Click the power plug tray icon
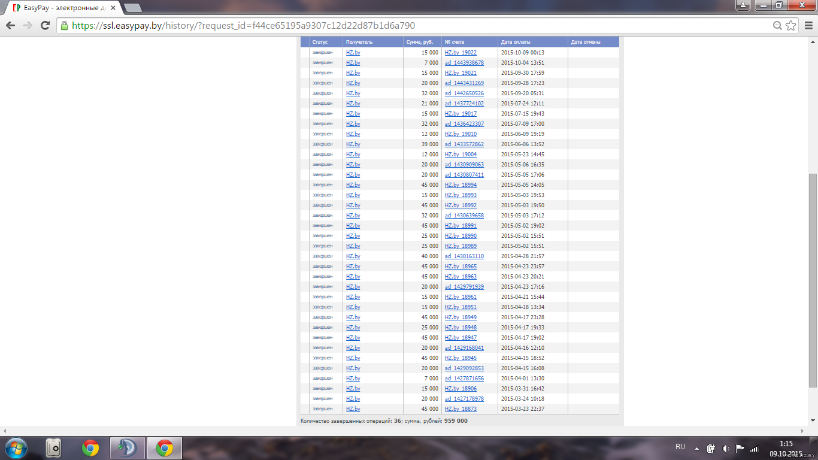The image size is (818, 460). tap(711, 448)
